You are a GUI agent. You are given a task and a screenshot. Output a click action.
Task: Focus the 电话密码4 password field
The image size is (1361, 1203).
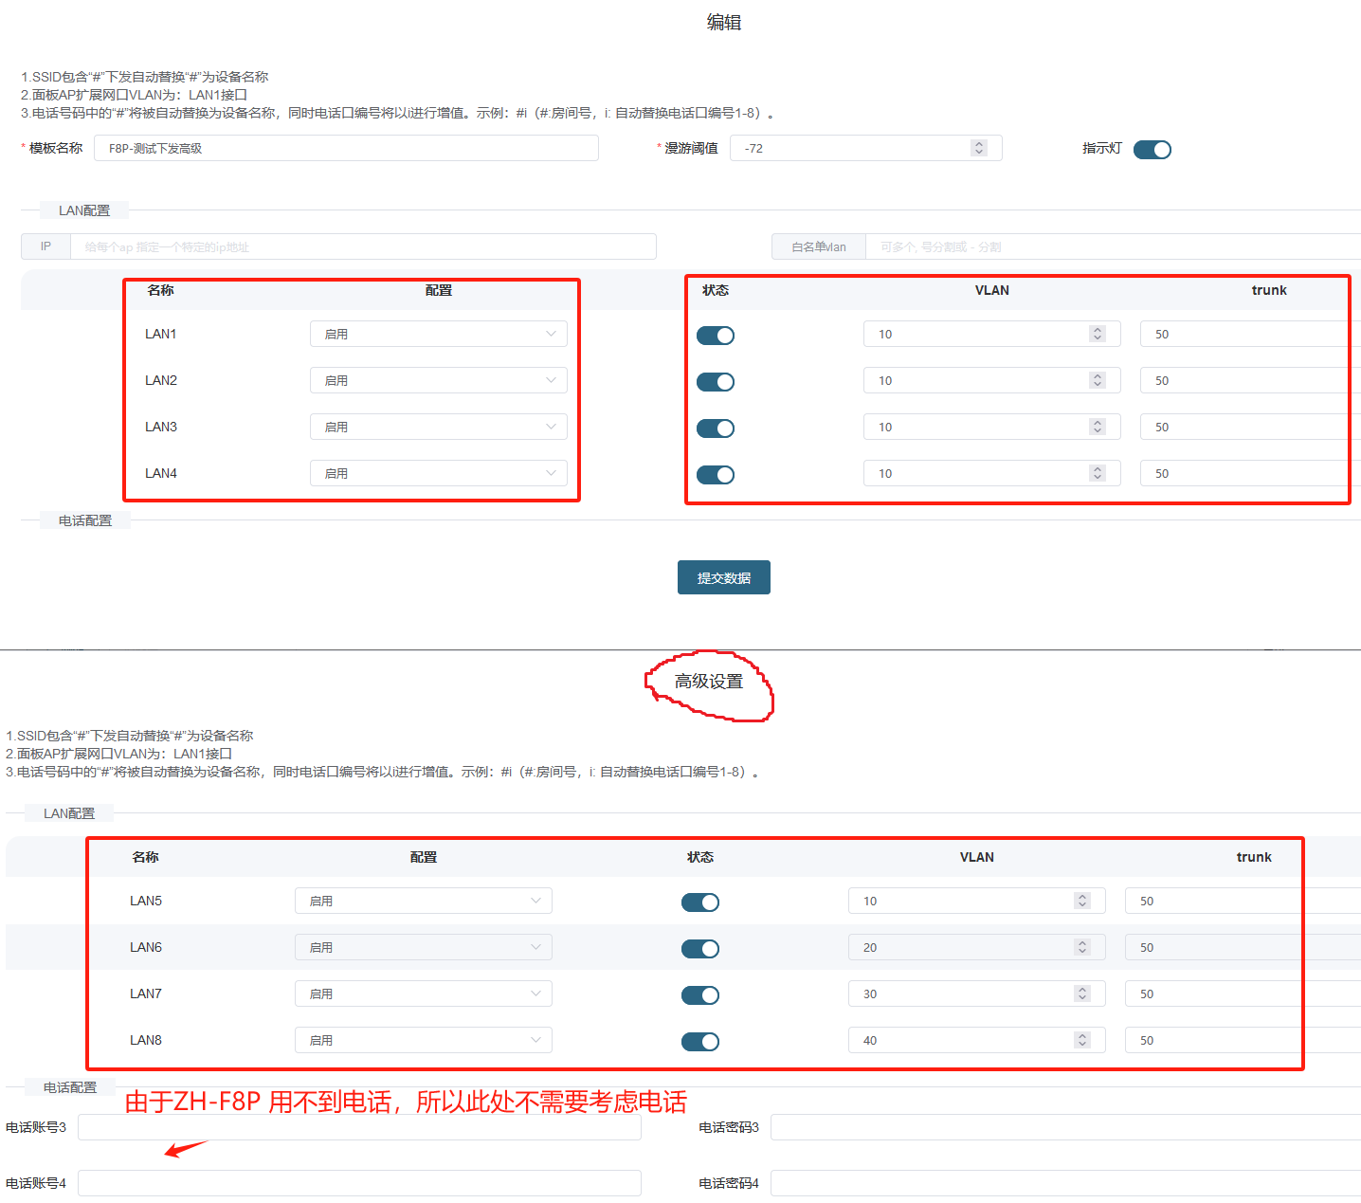coord(1062,1183)
